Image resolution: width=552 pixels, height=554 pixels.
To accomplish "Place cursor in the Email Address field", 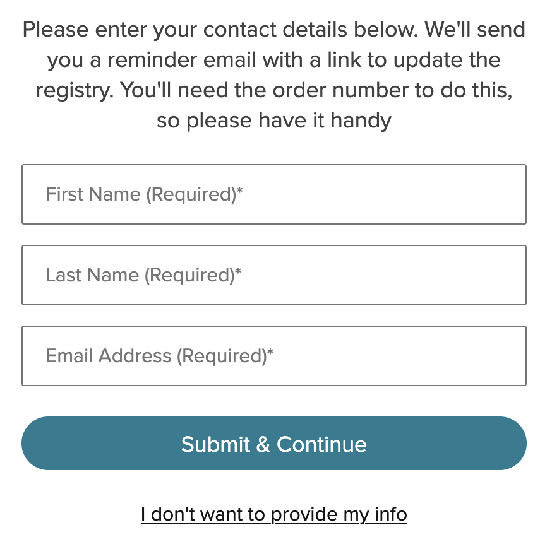I will tap(274, 356).
